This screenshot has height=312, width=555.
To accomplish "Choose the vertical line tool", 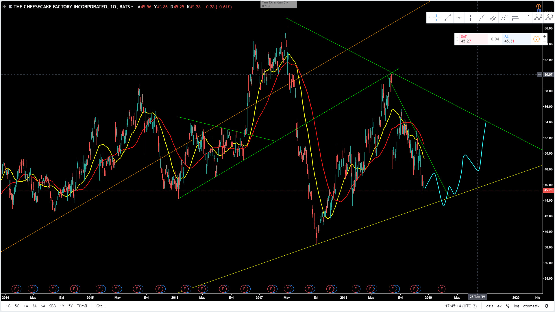I will point(470,18).
